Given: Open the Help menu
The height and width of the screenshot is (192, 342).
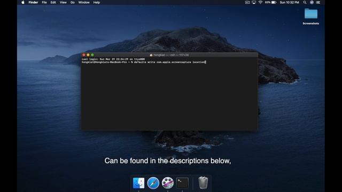Looking at the screenshot, I should [96, 2].
